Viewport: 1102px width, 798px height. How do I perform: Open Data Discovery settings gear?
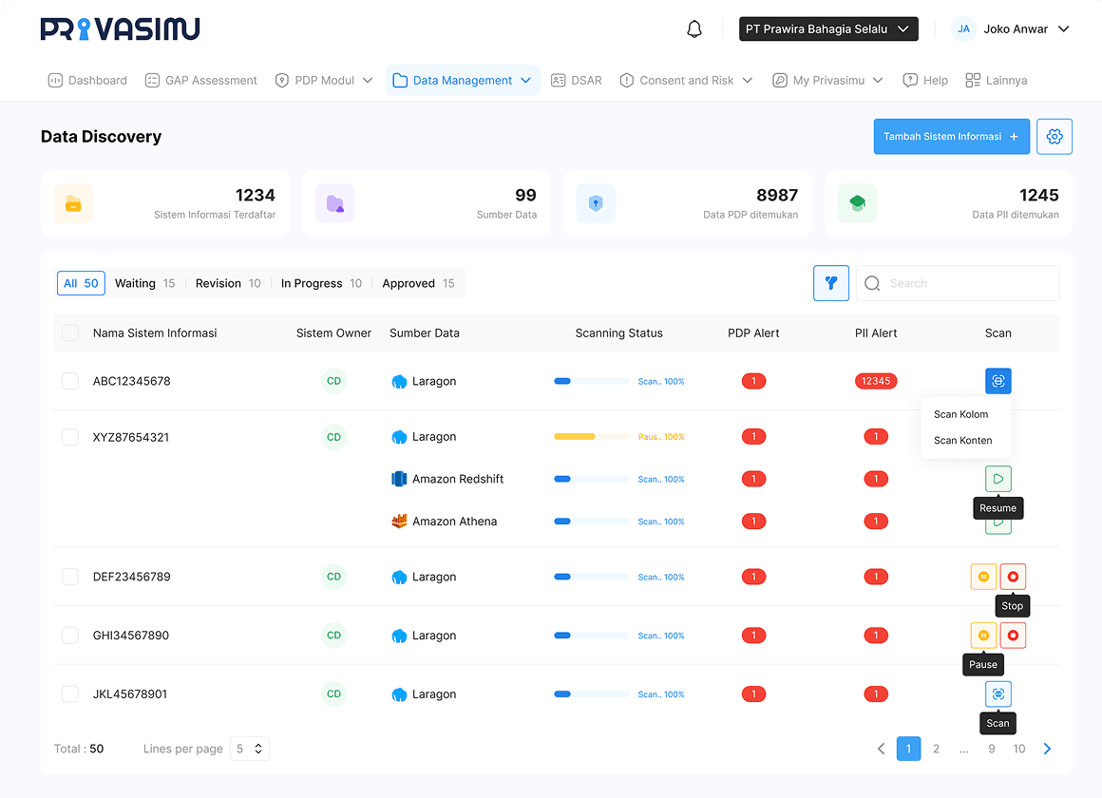tap(1054, 137)
